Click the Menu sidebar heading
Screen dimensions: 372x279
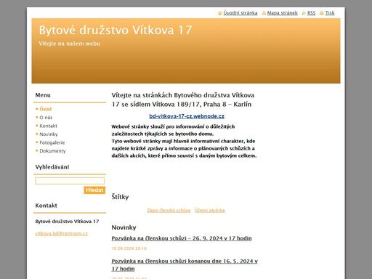tap(43, 95)
